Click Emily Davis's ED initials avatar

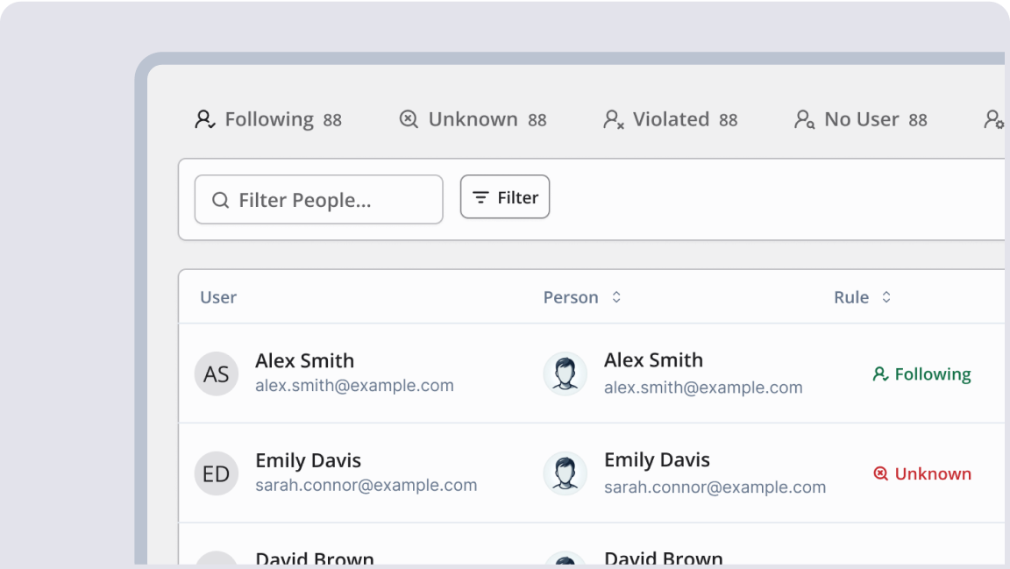coord(216,474)
